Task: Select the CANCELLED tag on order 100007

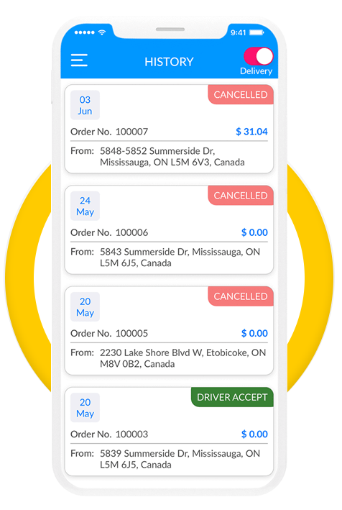Action: tap(241, 95)
